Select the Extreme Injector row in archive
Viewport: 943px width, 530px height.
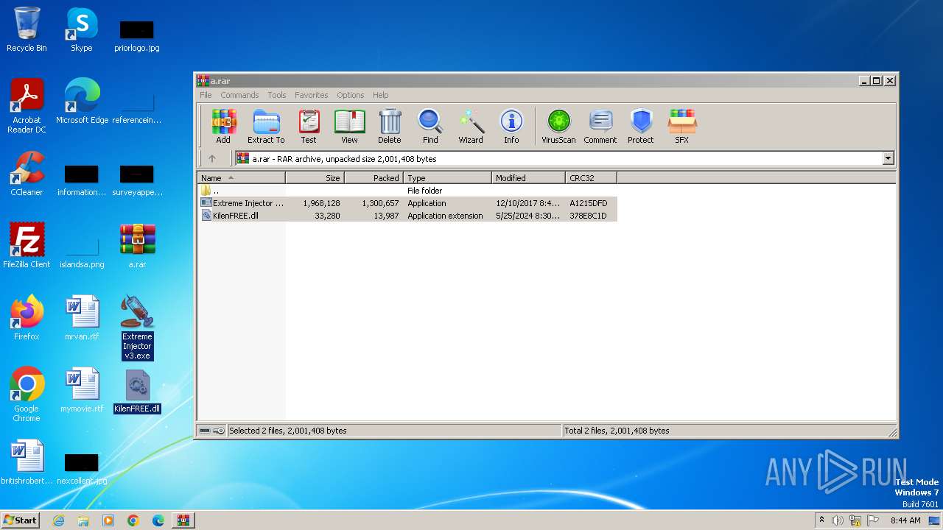tap(407, 203)
